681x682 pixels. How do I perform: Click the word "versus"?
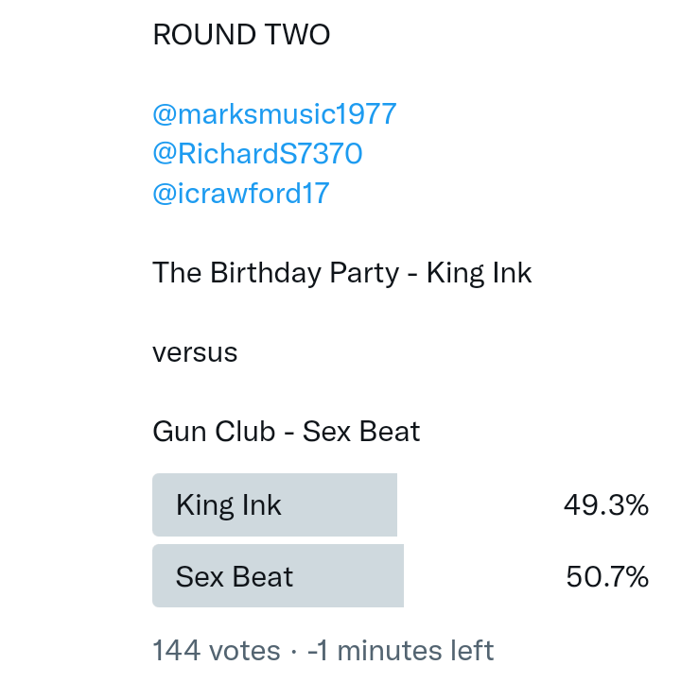195,353
